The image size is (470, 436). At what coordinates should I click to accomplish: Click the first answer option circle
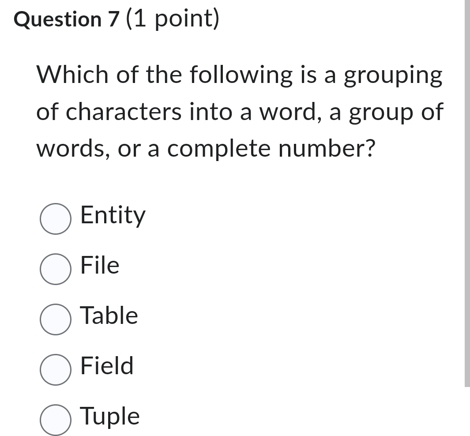coord(55,218)
